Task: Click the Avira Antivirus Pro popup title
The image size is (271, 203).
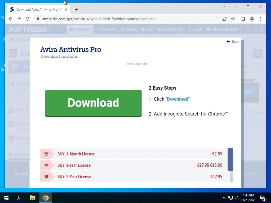Action: pyautogui.click(x=71, y=49)
